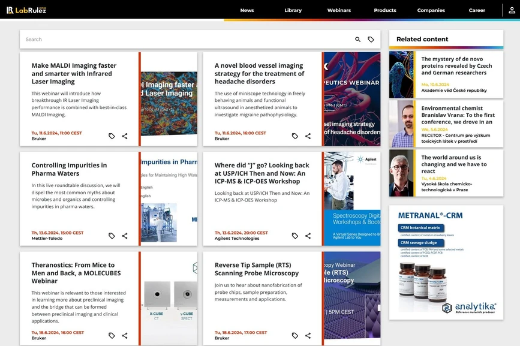
Task: Open 'Make MALDI Imaging faster and smarter' title
Action: coord(74,74)
